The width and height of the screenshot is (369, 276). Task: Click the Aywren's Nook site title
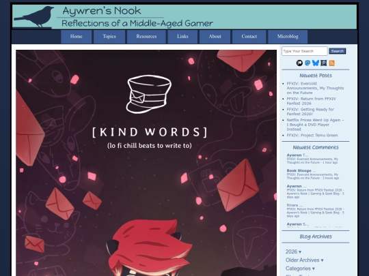(x=102, y=11)
